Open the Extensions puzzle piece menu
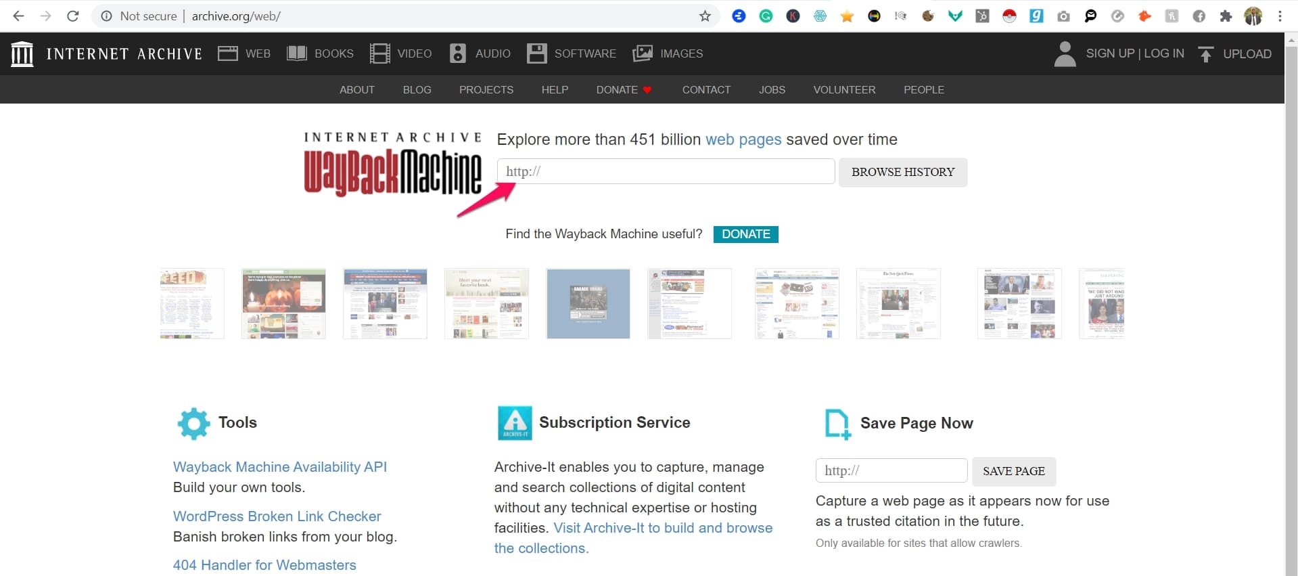The height and width of the screenshot is (576, 1298). [x=1226, y=16]
